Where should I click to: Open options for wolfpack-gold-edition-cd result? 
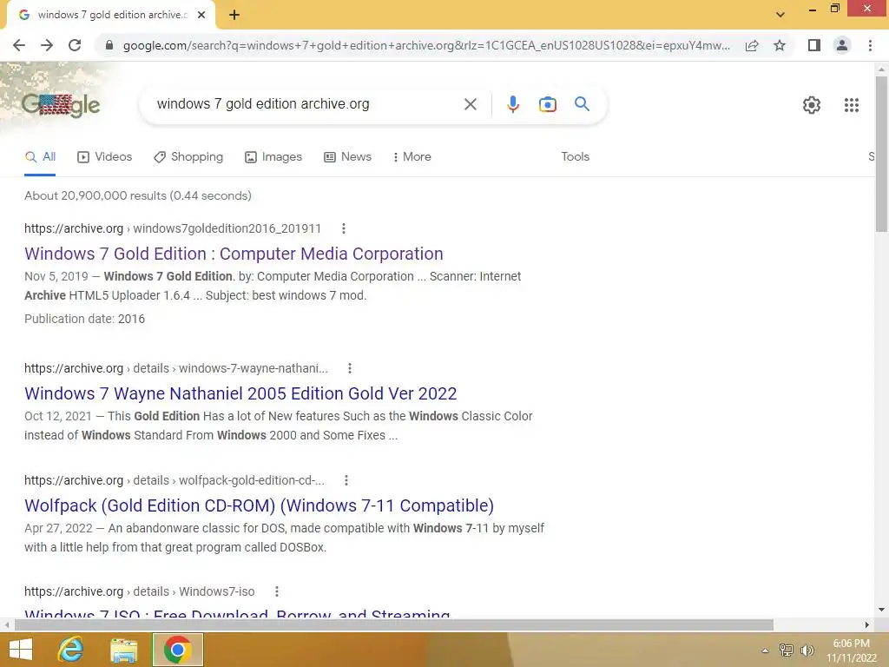[x=346, y=480]
